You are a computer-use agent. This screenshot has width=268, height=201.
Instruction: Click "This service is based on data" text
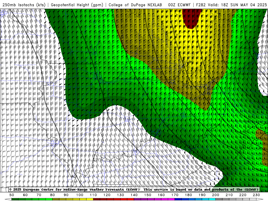[173, 189]
